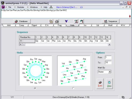
Task: Select the Helix tab
Action: pyautogui.click(x=72, y=25)
